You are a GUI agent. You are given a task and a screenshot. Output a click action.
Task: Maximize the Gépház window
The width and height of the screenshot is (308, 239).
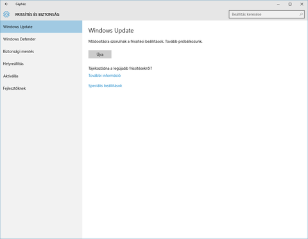(290, 4)
